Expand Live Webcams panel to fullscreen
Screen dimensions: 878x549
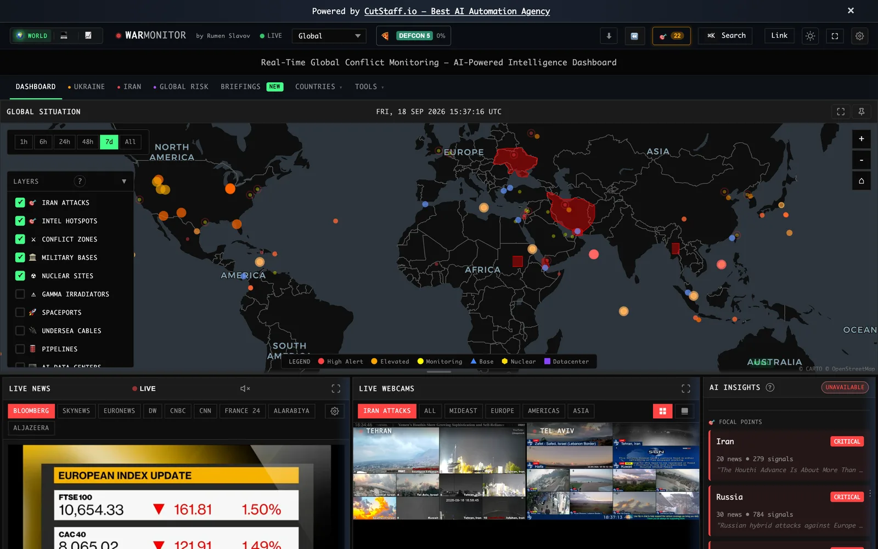[686, 389]
